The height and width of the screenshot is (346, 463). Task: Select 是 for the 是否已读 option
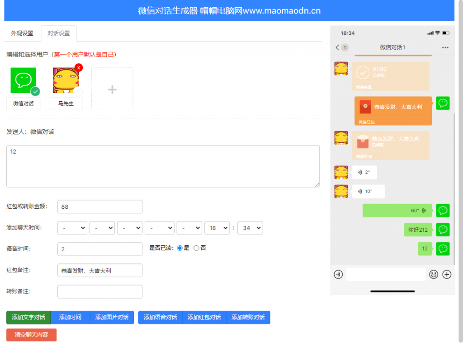pos(180,248)
